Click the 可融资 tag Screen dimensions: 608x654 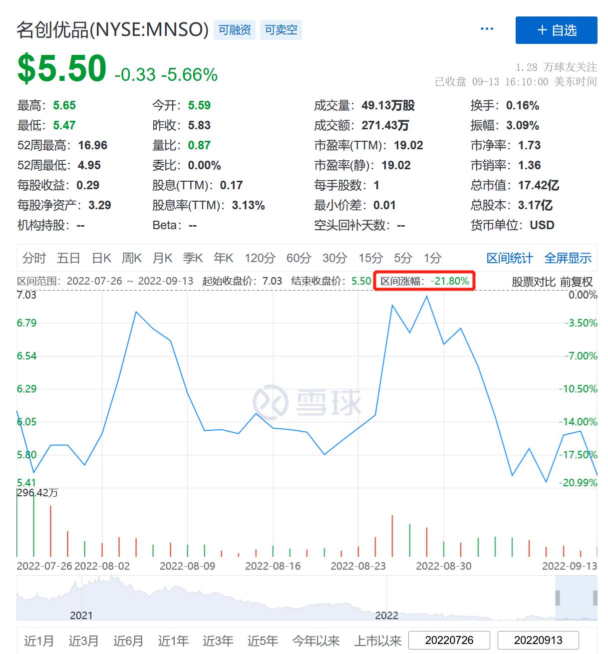(235, 30)
